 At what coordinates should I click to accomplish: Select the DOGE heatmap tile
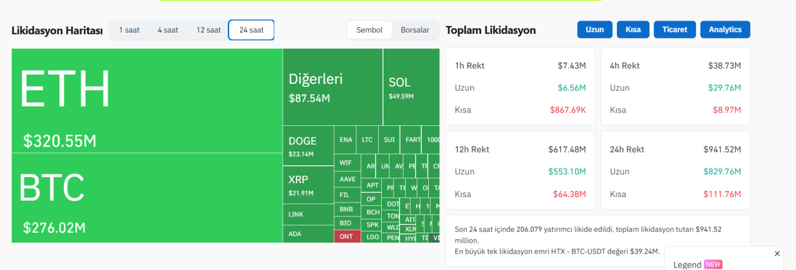click(x=308, y=145)
